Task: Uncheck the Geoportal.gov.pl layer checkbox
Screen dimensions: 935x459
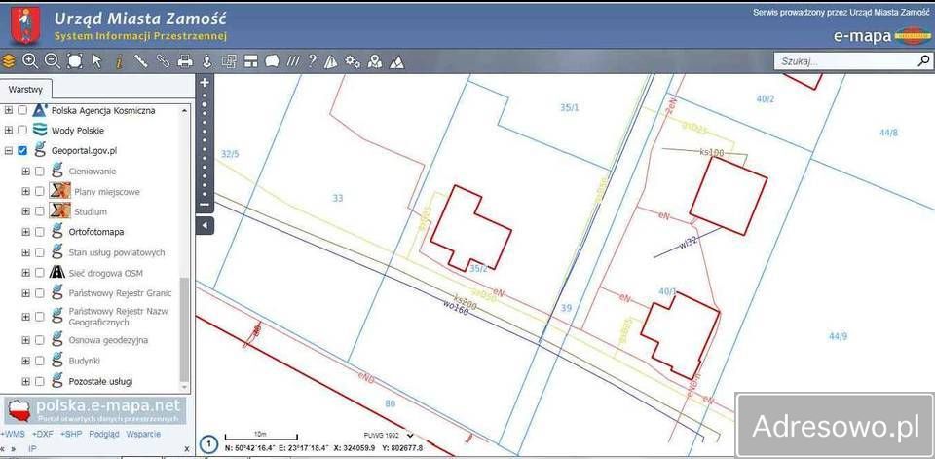Action: click(x=22, y=150)
